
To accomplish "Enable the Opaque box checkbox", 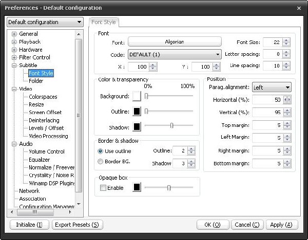I will [103, 188].
